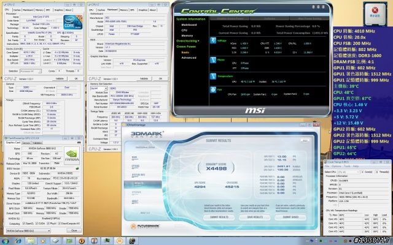Image resolution: width=393 pixels, height=245 pixels.
Task: Click Validate in CPU-Z processor window
Action: click(60, 78)
